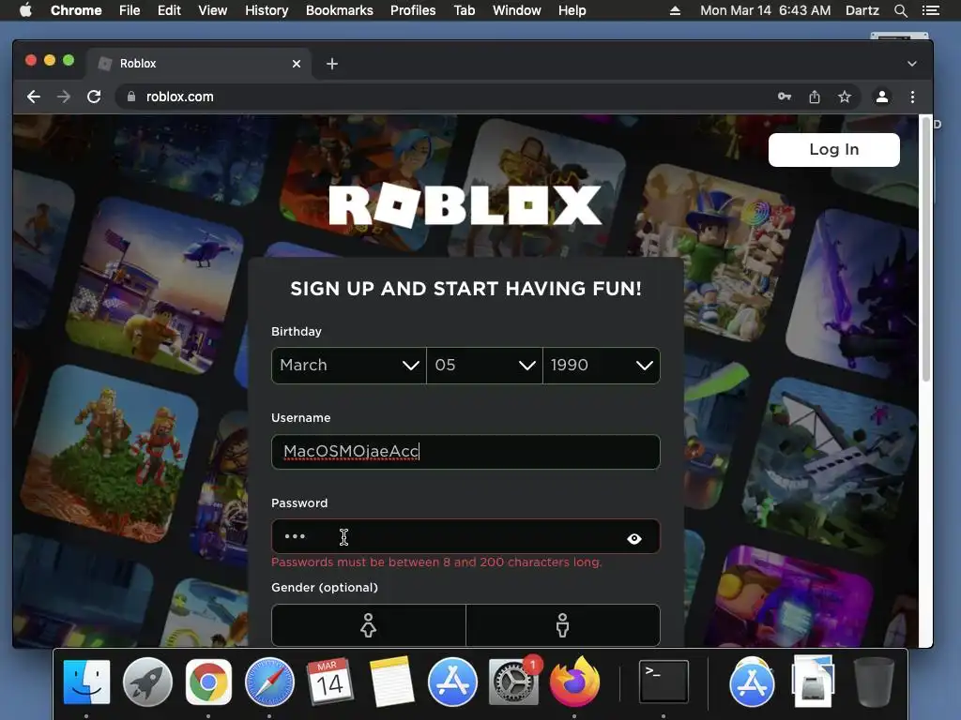Screen dimensions: 961x720
Task: Open the Chrome profile avatar
Action: point(882,97)
